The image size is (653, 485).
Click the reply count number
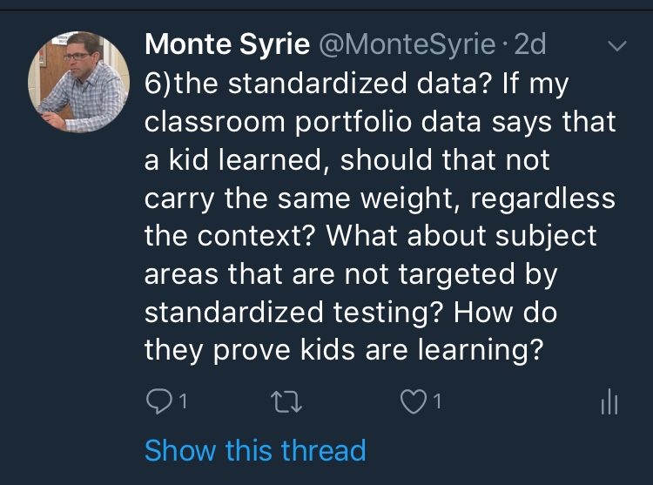tap(183, 402)
